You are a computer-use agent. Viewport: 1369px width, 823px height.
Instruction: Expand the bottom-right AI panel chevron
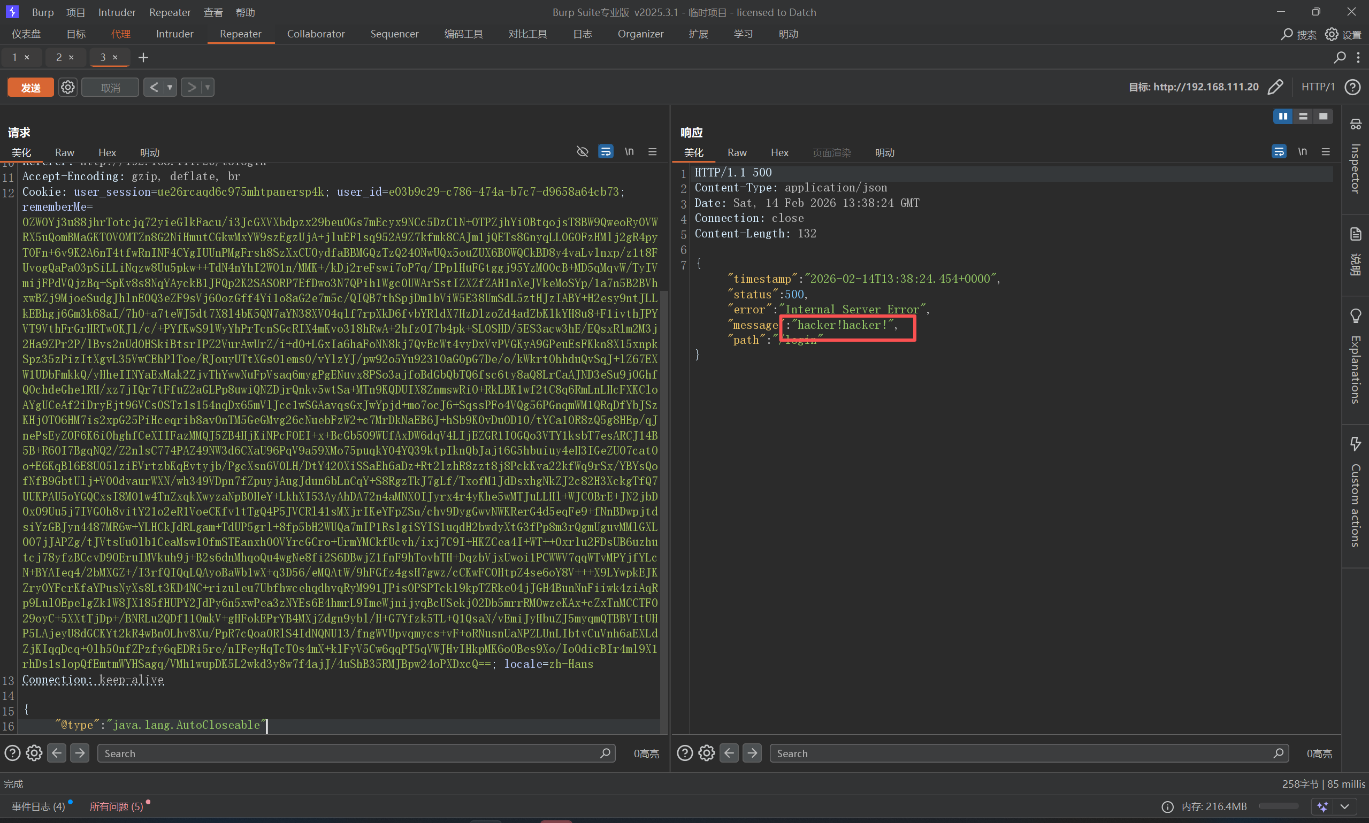1344,806
